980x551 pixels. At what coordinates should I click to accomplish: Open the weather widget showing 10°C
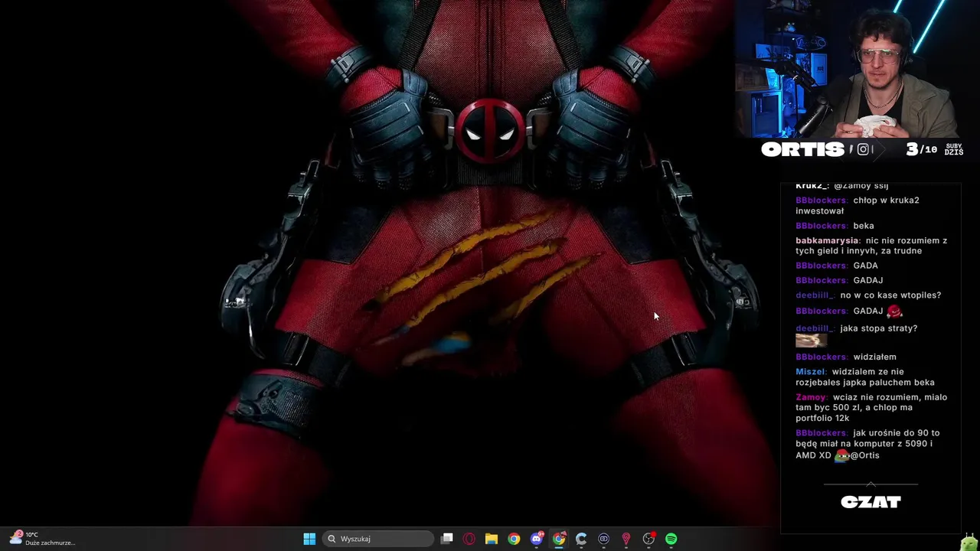point(43,538)
